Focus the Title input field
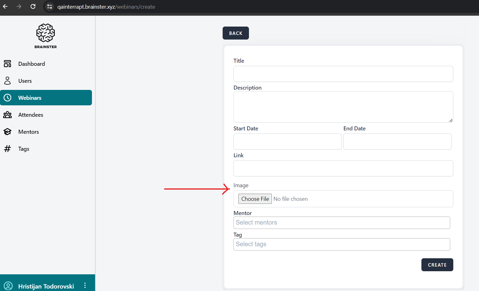Image resolution: width=479 pixels, height=291 pixels. tap(343, 74)
